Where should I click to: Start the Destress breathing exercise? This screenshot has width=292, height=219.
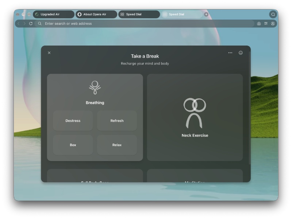coord(73,121)
